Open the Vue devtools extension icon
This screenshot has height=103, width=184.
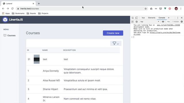point(165,9)
